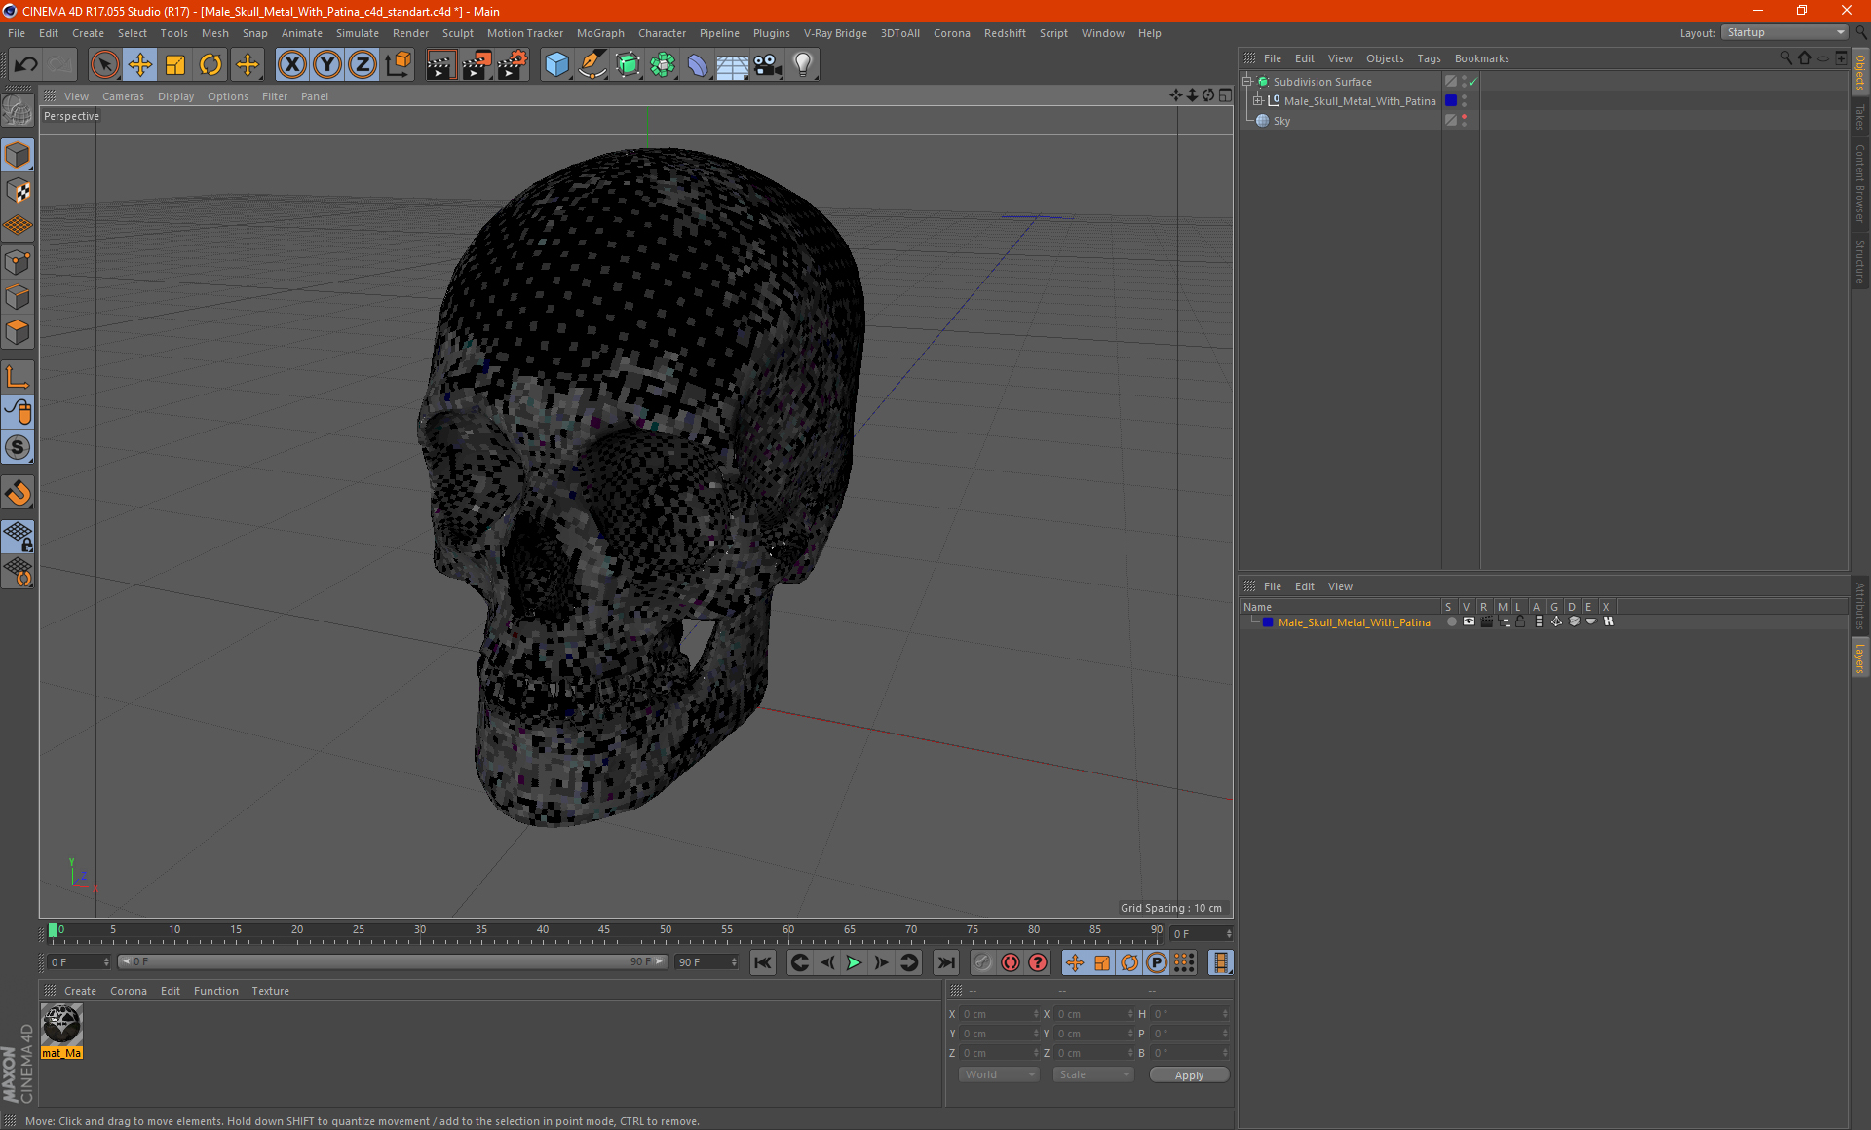Open the Array modeling objects icon
The image size is (1871, 1130).
663,65
